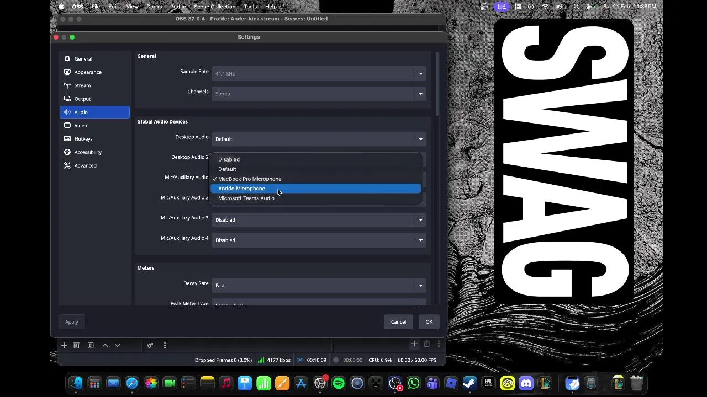The height and width of the screenshot is (397, 707).
Task: Choose Anddd Microphone from list
Action: pyautogui.click(x=315, y=189)
